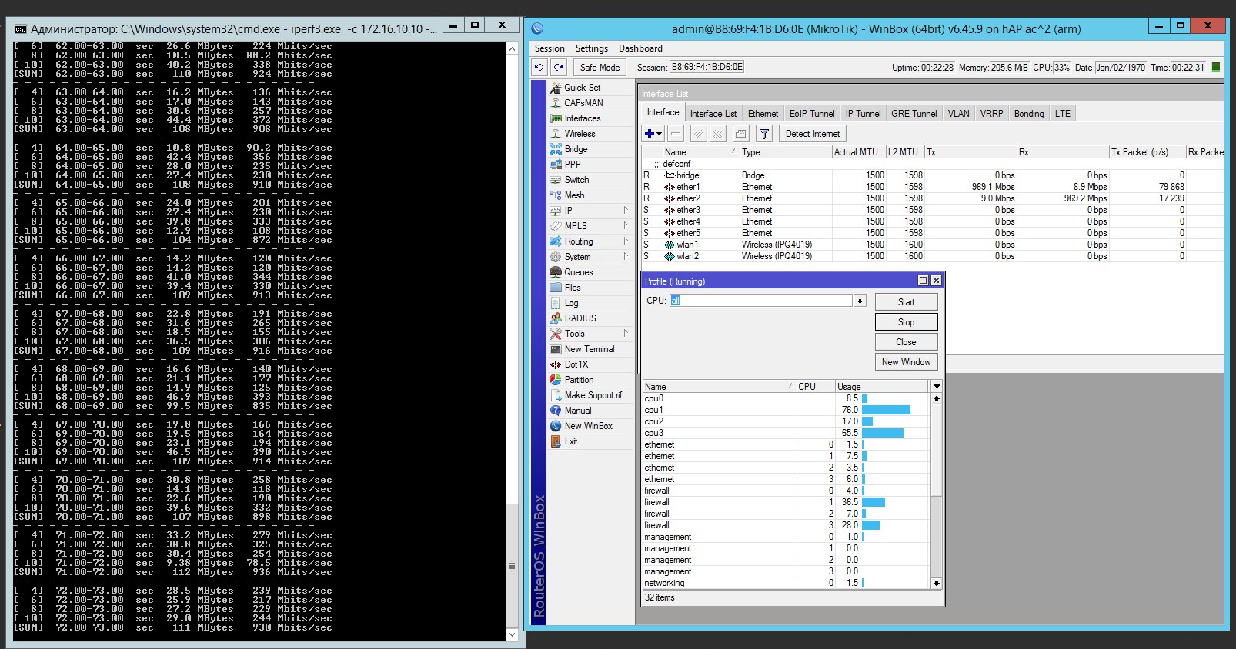Click the comment toolbar button
1236x649 pixels.
740,134
